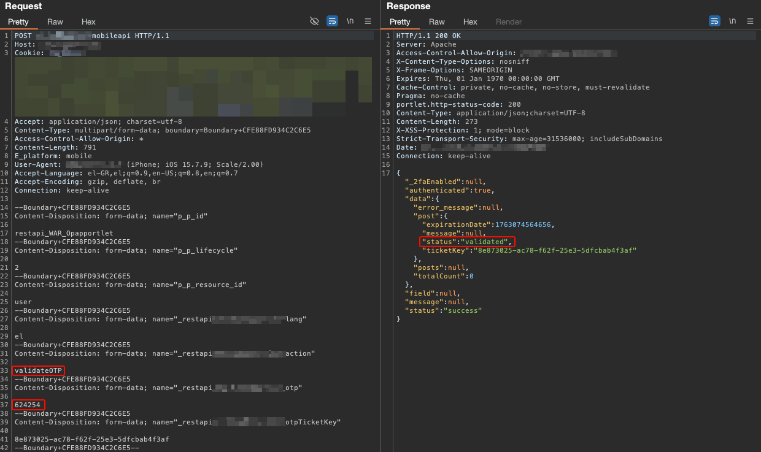Open Response panel hamburger options menu

pyautogui.click(x=750, y=21)
